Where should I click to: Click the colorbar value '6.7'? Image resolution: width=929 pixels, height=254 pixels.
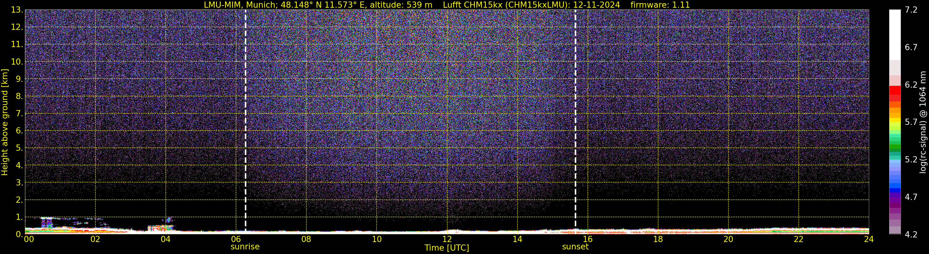pyautogui.click(x=911, y=47)
